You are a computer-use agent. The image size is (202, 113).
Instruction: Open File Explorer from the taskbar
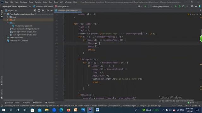pyautogui.click(x=47, y=110)
